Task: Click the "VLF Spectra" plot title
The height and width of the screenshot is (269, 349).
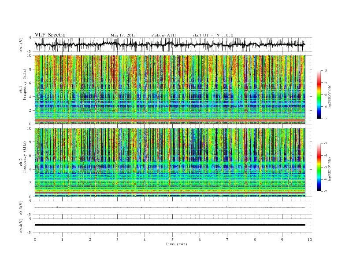Action: click(50, 35)
